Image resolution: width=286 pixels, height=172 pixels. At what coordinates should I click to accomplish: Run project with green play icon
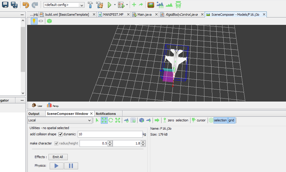(x=109, y=5)
